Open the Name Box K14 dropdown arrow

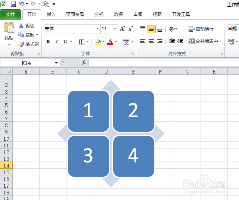(56, 63)
